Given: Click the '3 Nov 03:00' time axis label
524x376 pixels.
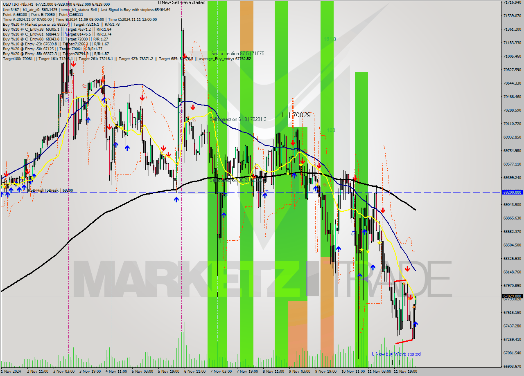Looking at the screenshot, I should click(x=63, y=372).
